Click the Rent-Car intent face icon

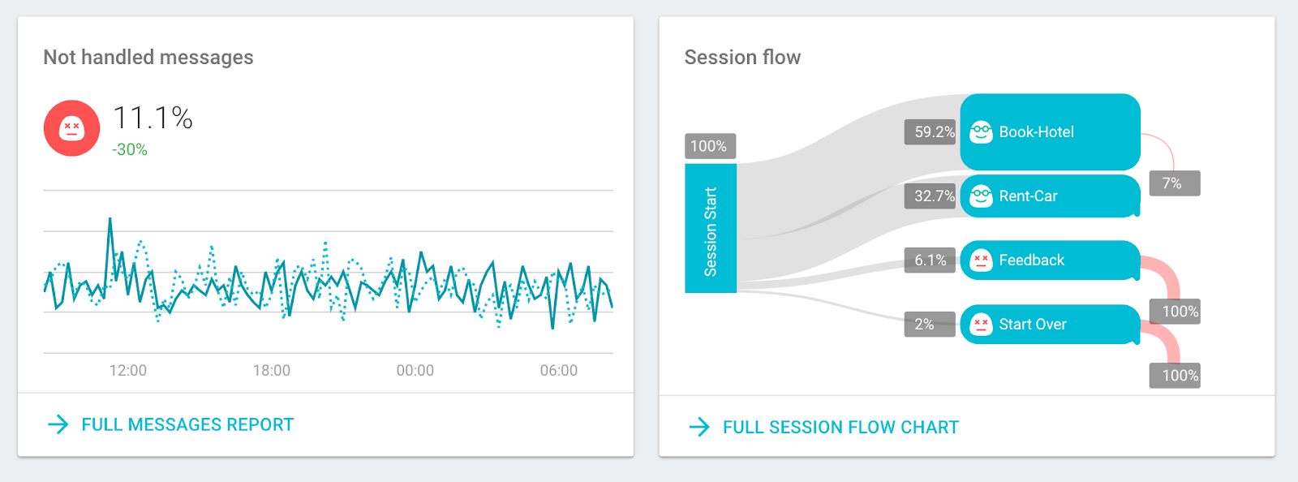pyautogui.click(x=981, y=196)
